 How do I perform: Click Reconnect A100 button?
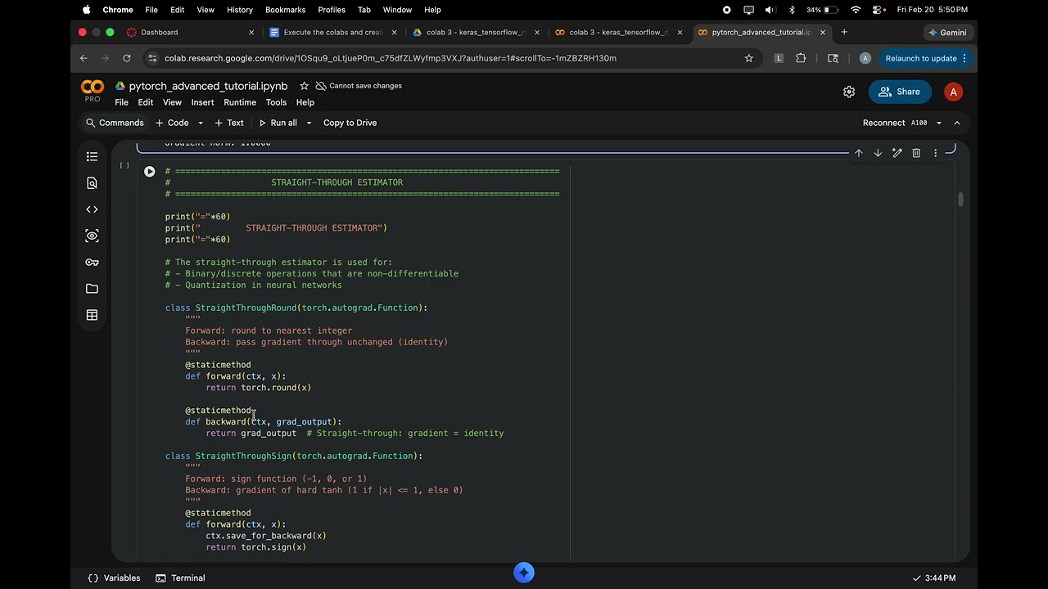pos(895,123)
